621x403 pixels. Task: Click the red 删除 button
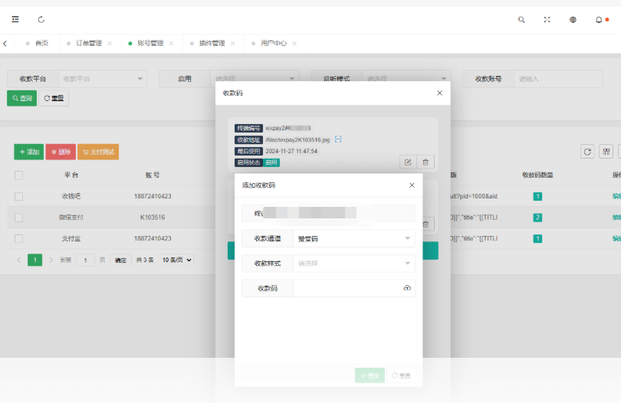point(61,152)
